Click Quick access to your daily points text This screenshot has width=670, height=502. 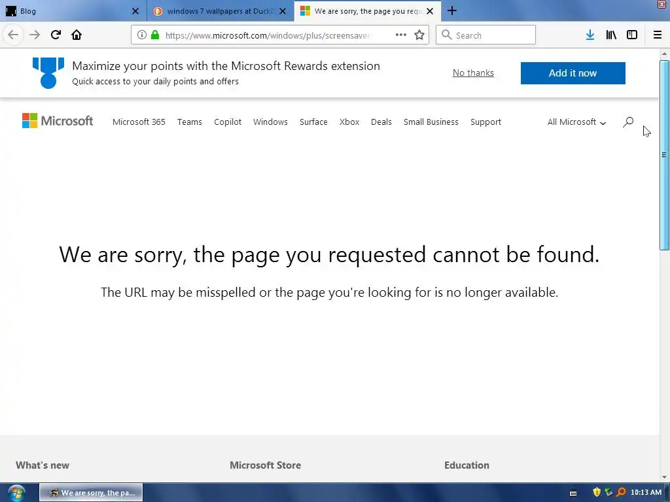155,82
